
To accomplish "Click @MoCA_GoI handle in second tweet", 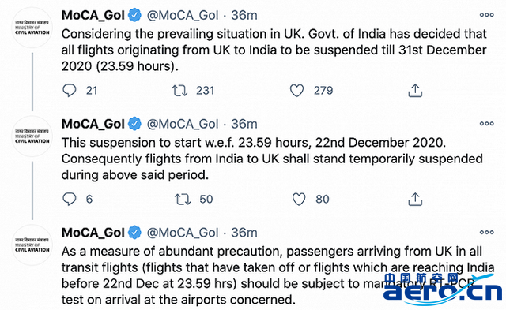I will pos(183,124).
